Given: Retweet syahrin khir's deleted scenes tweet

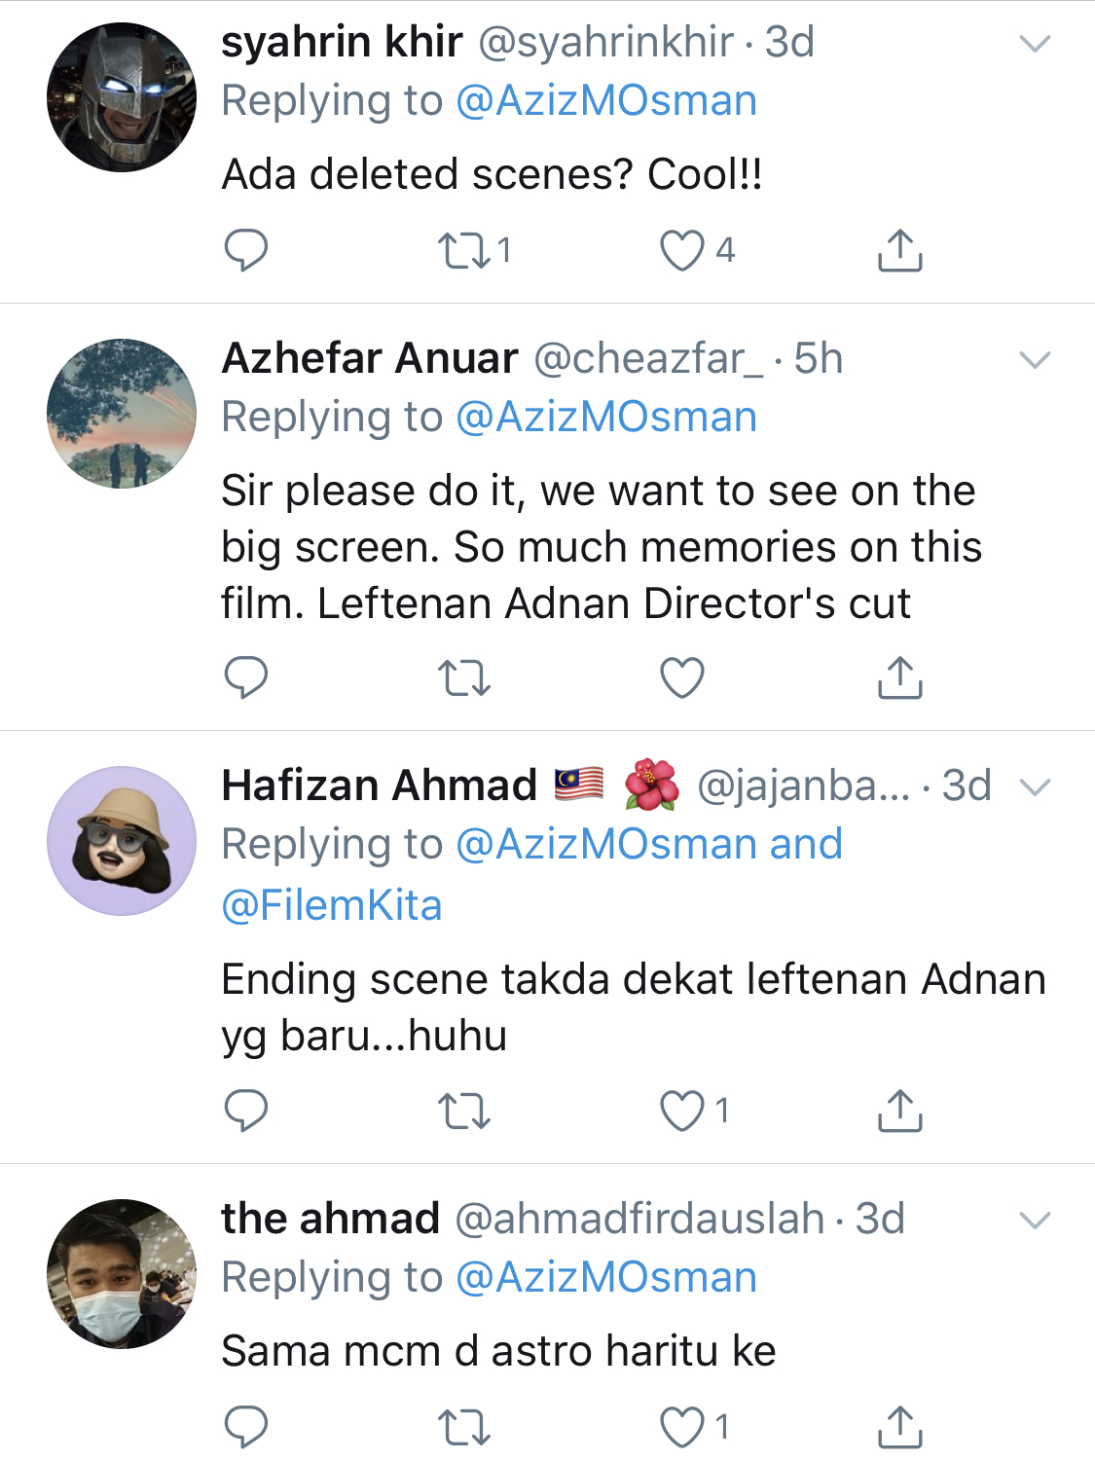Looking at the screenshot, I should (464, 250).
